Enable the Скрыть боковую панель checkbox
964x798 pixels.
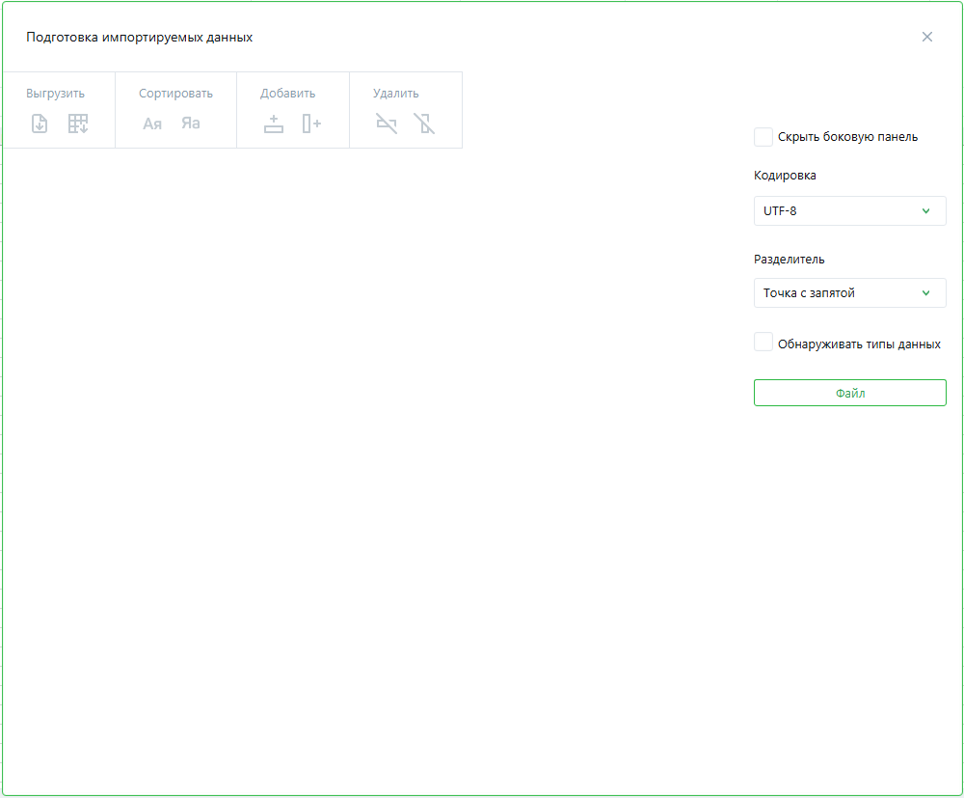click(x=763, y=137)
